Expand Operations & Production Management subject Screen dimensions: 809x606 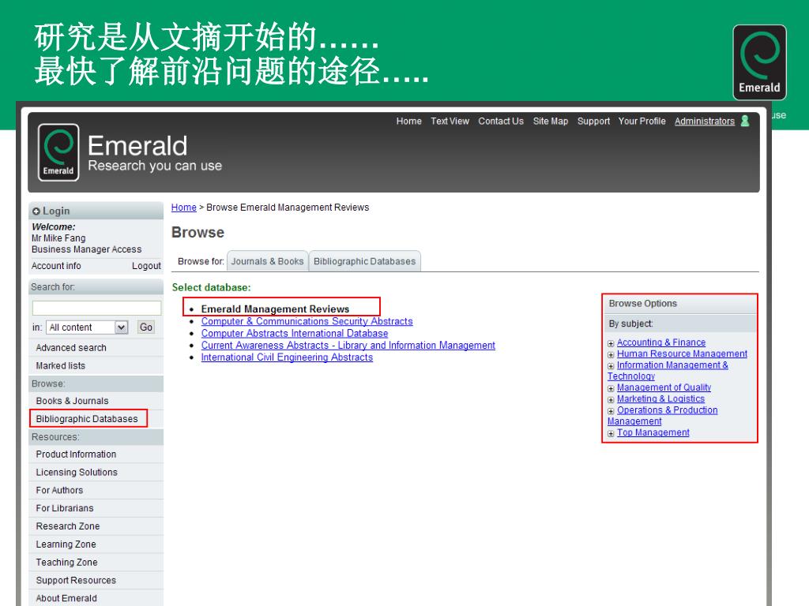click(x=611, y=411)
